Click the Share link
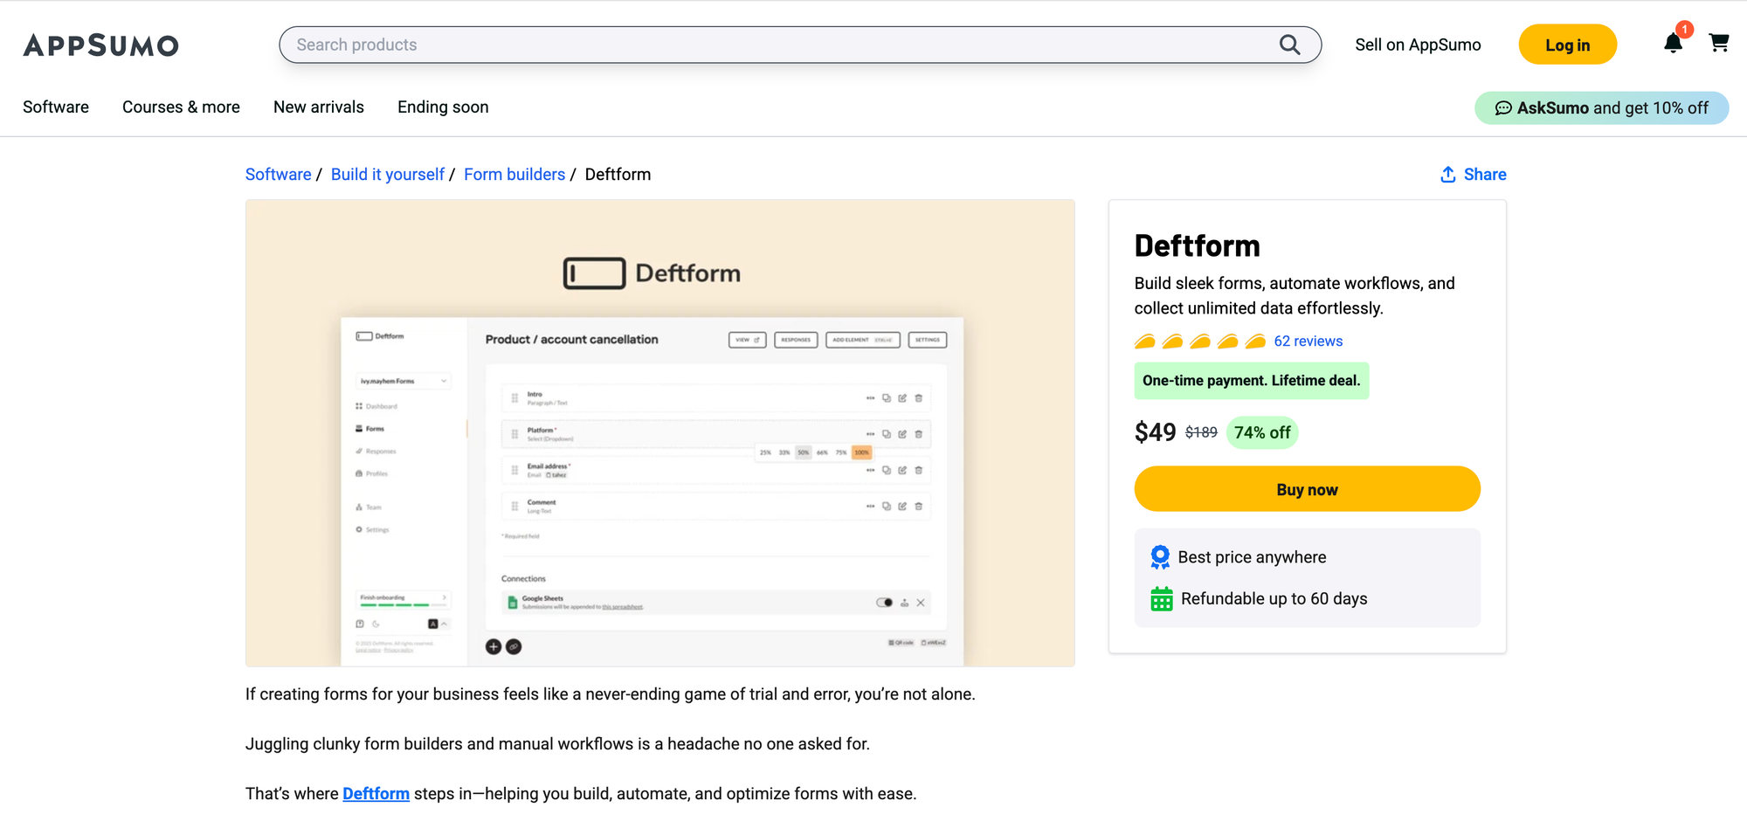This screenshot has width=1747, height=828. (1485, 175)
